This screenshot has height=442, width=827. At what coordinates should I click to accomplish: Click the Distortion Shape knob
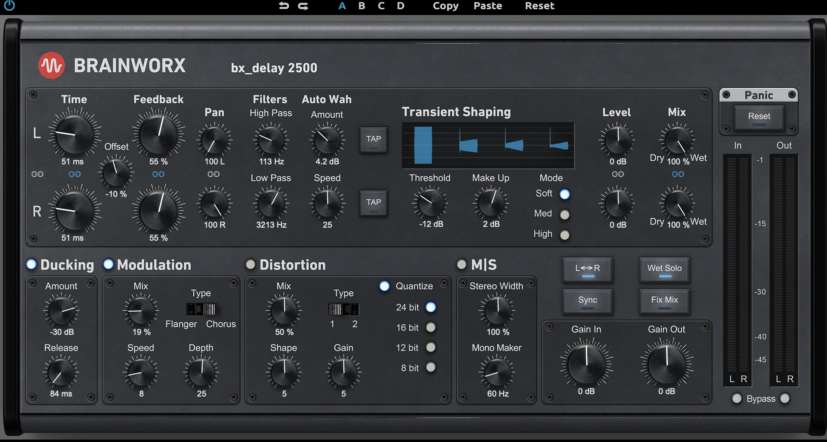284,372
